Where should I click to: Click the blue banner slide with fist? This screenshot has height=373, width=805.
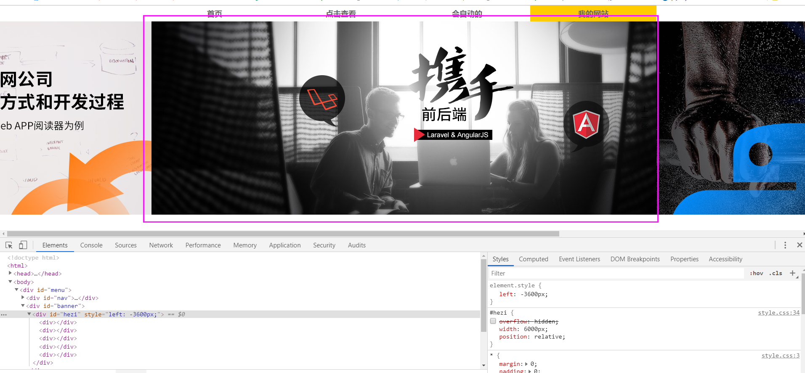click(731, 118)
